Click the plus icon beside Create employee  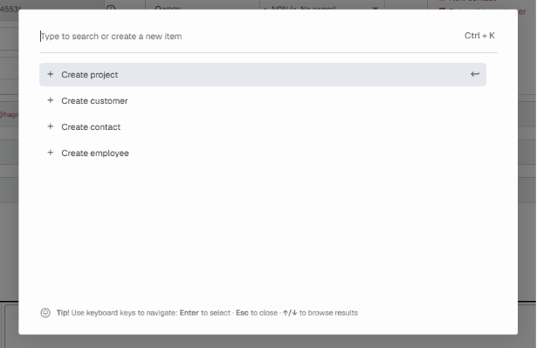(x=51, y=153)
